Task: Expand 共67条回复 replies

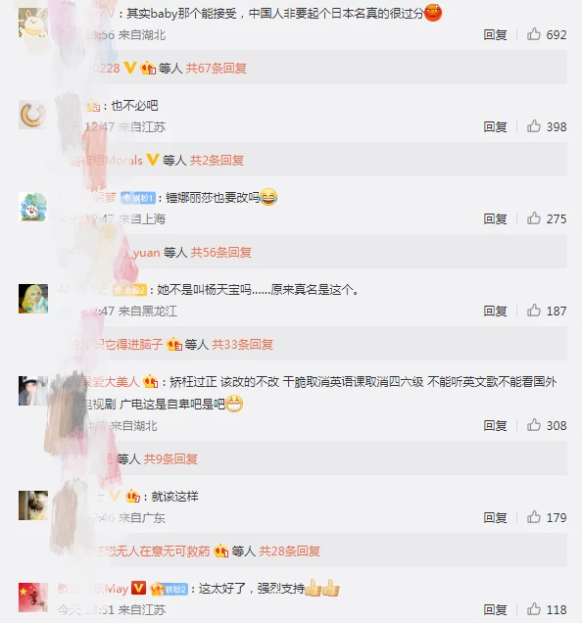Action: [217, 69]
